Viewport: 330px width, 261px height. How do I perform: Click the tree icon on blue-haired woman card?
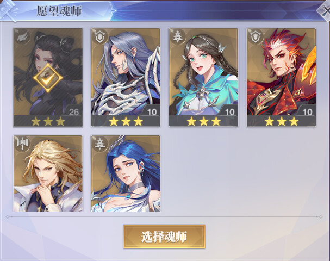(x=99, y=144)
